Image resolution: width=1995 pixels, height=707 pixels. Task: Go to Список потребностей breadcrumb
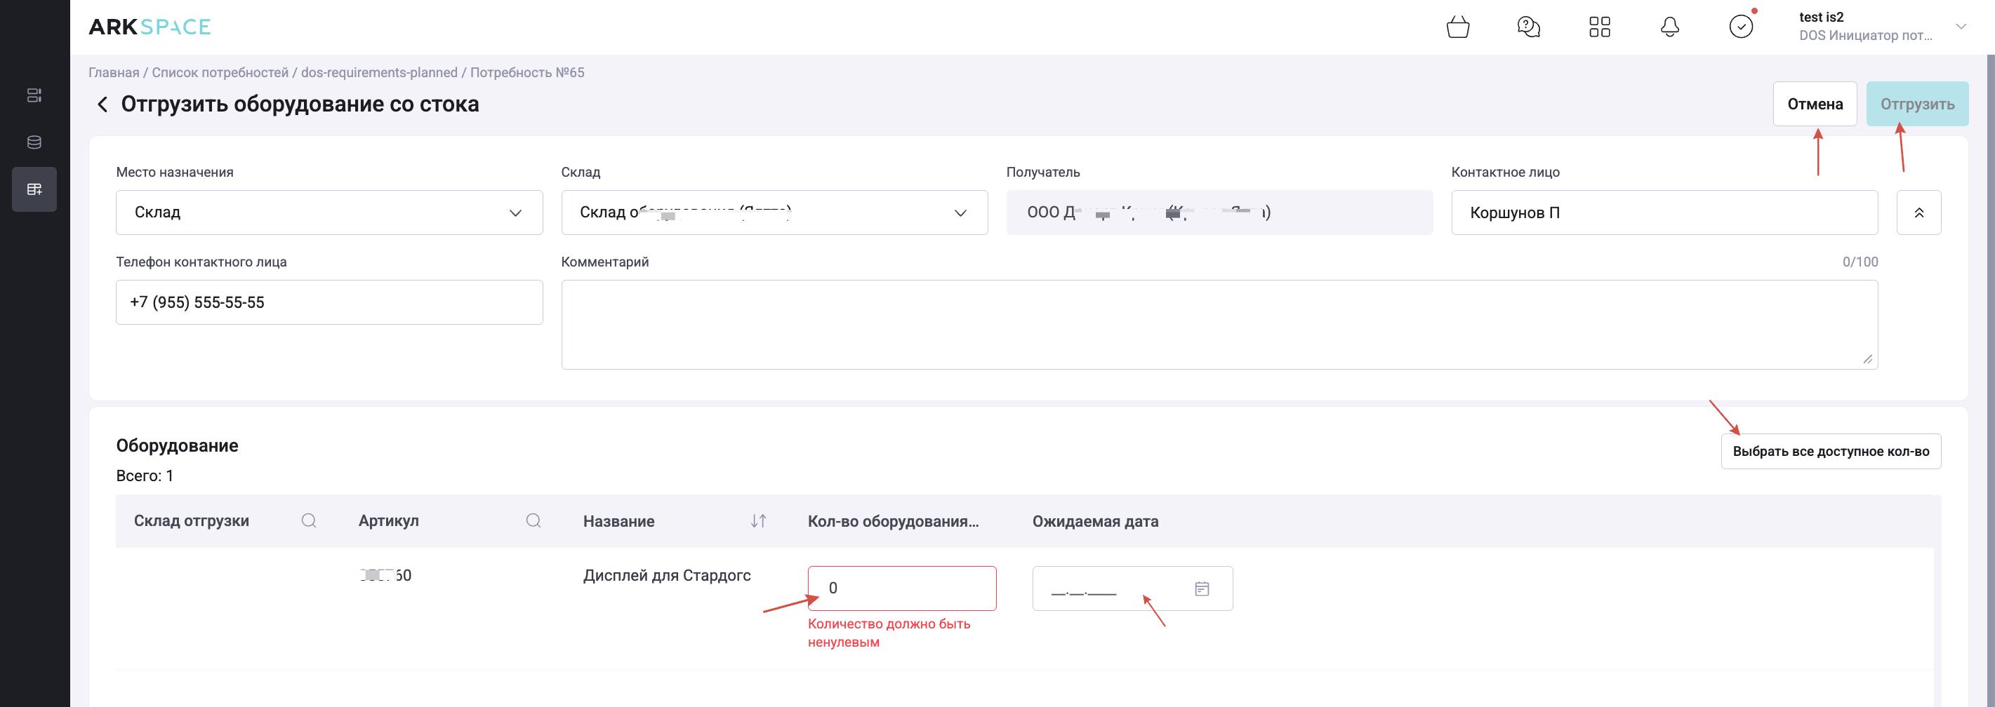tap(220, 73)
